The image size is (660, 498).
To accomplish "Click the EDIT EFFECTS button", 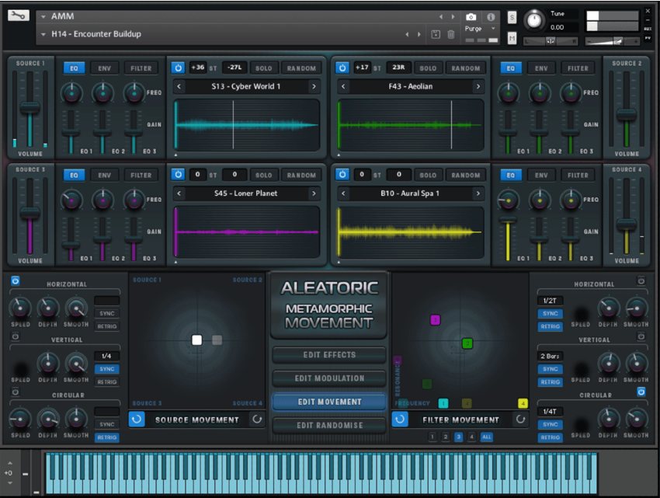I will 328,354.
